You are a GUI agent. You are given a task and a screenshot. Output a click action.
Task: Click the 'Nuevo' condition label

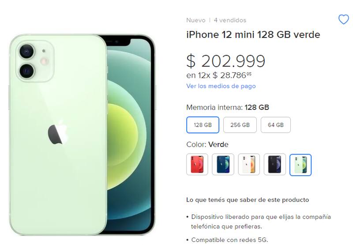[195, 20]
